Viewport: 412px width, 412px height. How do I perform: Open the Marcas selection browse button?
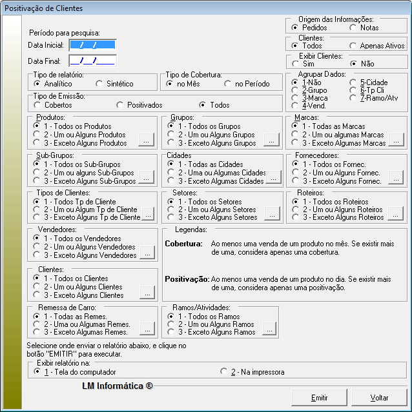click(x=395, y=140)
